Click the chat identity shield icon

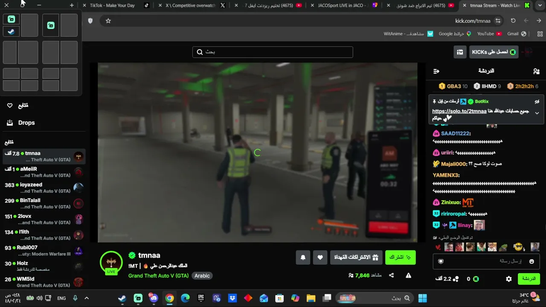pos(441,261)
